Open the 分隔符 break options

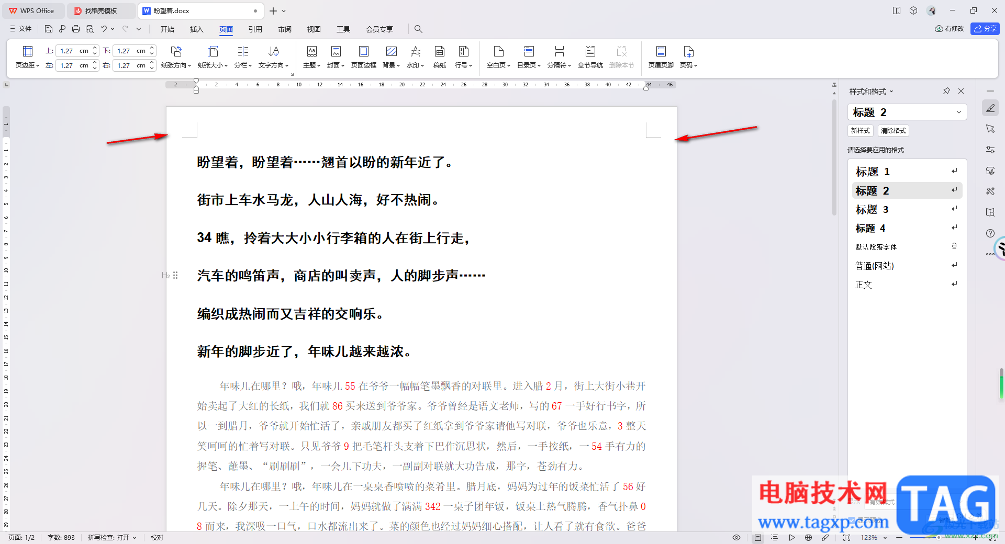click(559, 57)
